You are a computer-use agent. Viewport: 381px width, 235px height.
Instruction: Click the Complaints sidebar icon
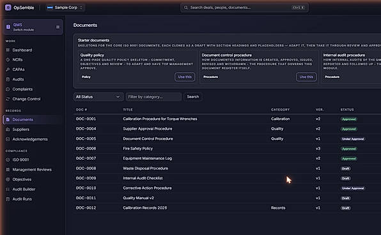(x=8, y=89)
